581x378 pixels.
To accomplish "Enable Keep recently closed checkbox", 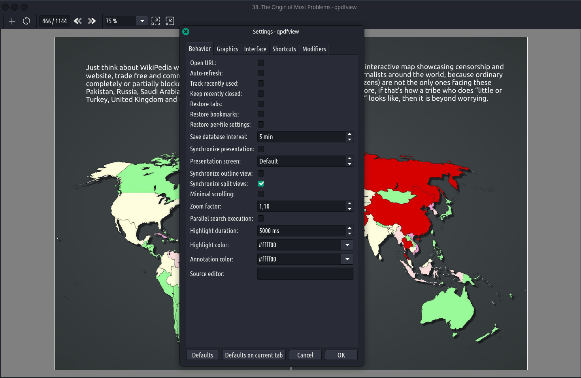I will 261,94.
